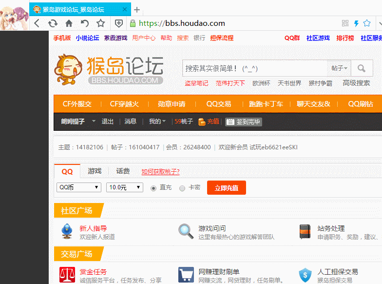Click the blue lightning speed mode icon
382x284 pixels.
(x=357, y=23)
